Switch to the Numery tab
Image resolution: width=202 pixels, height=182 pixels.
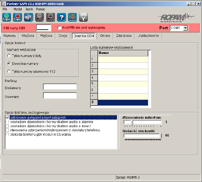coord(10,36)
